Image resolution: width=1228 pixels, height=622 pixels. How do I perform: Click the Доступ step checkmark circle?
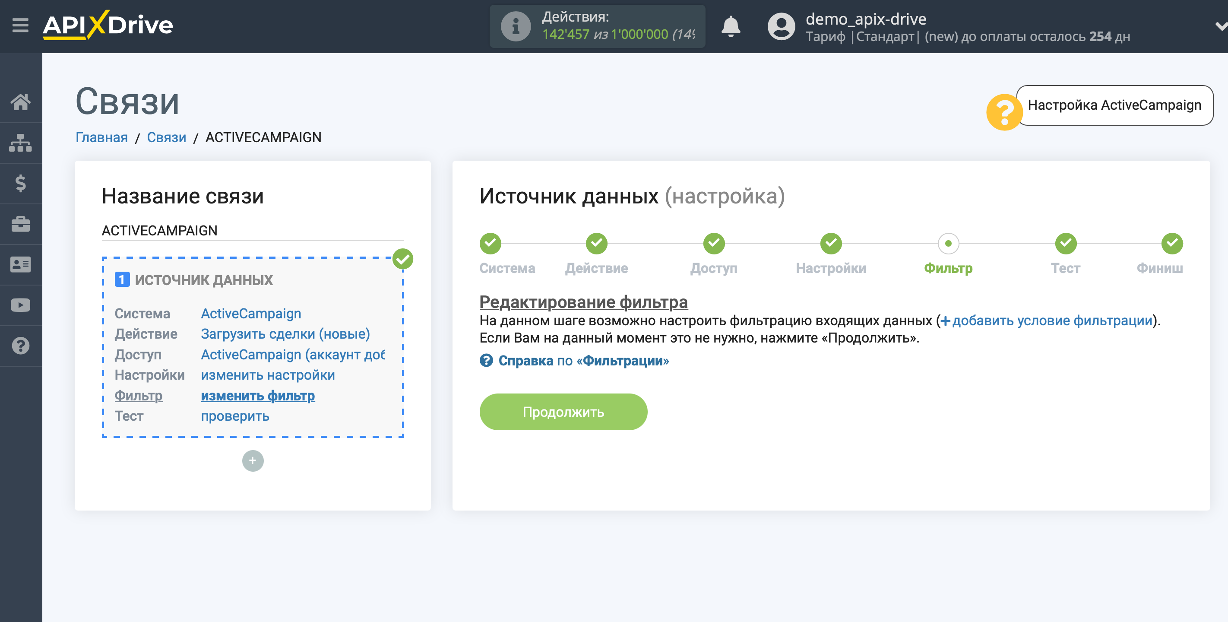(x=714, y=243)
